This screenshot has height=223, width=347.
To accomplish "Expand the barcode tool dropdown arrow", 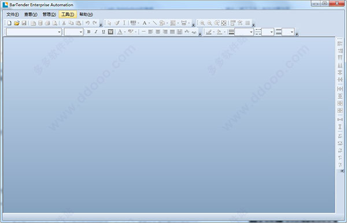I will (138, 23).
